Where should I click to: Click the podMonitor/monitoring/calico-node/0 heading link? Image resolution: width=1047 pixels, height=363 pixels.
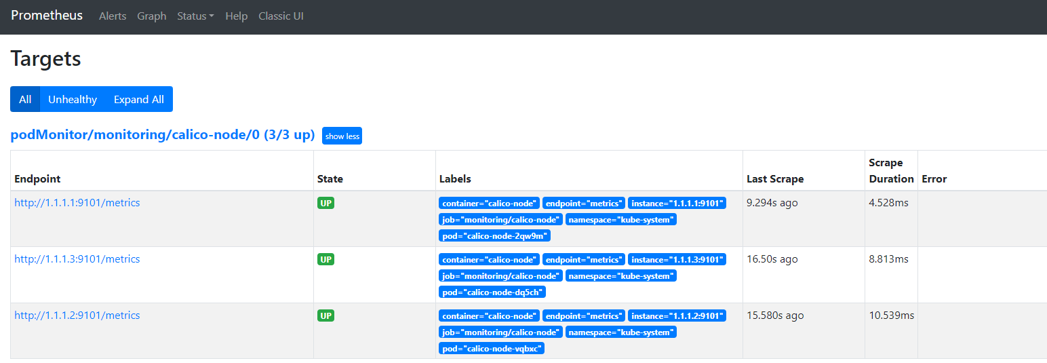(162, 135)
